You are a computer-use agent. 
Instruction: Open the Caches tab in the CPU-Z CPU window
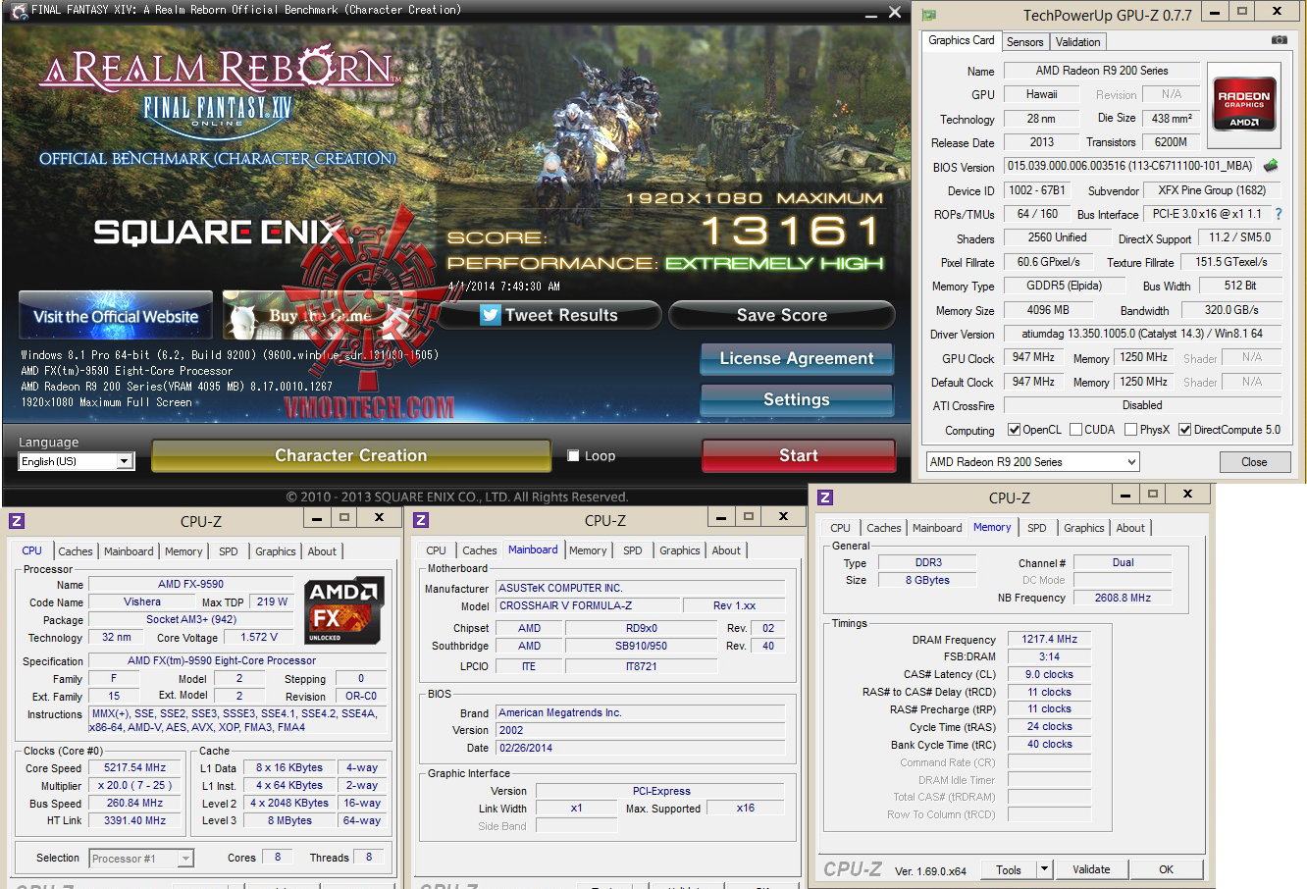(76, 551)
